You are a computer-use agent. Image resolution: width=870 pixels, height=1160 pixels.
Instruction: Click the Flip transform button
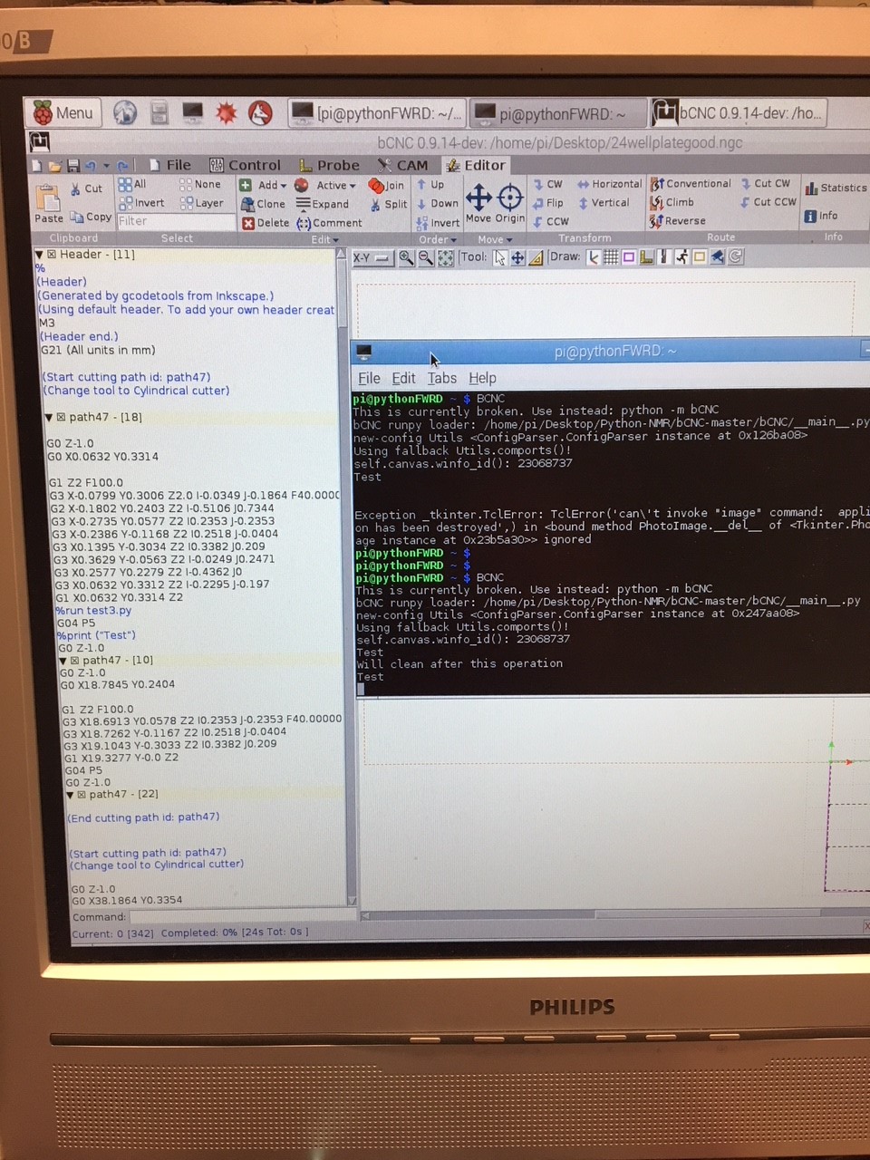547,203
